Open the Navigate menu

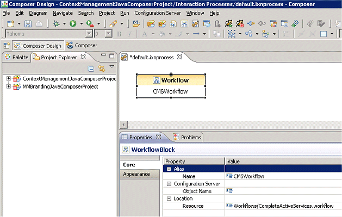pos(63,13)
